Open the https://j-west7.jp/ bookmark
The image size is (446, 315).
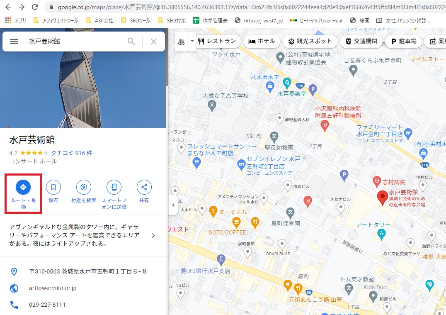[259, 20]
